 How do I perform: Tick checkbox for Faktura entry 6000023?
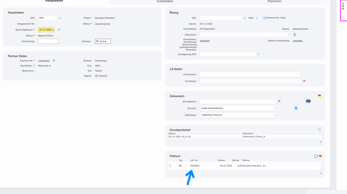(x=170, y=166)
